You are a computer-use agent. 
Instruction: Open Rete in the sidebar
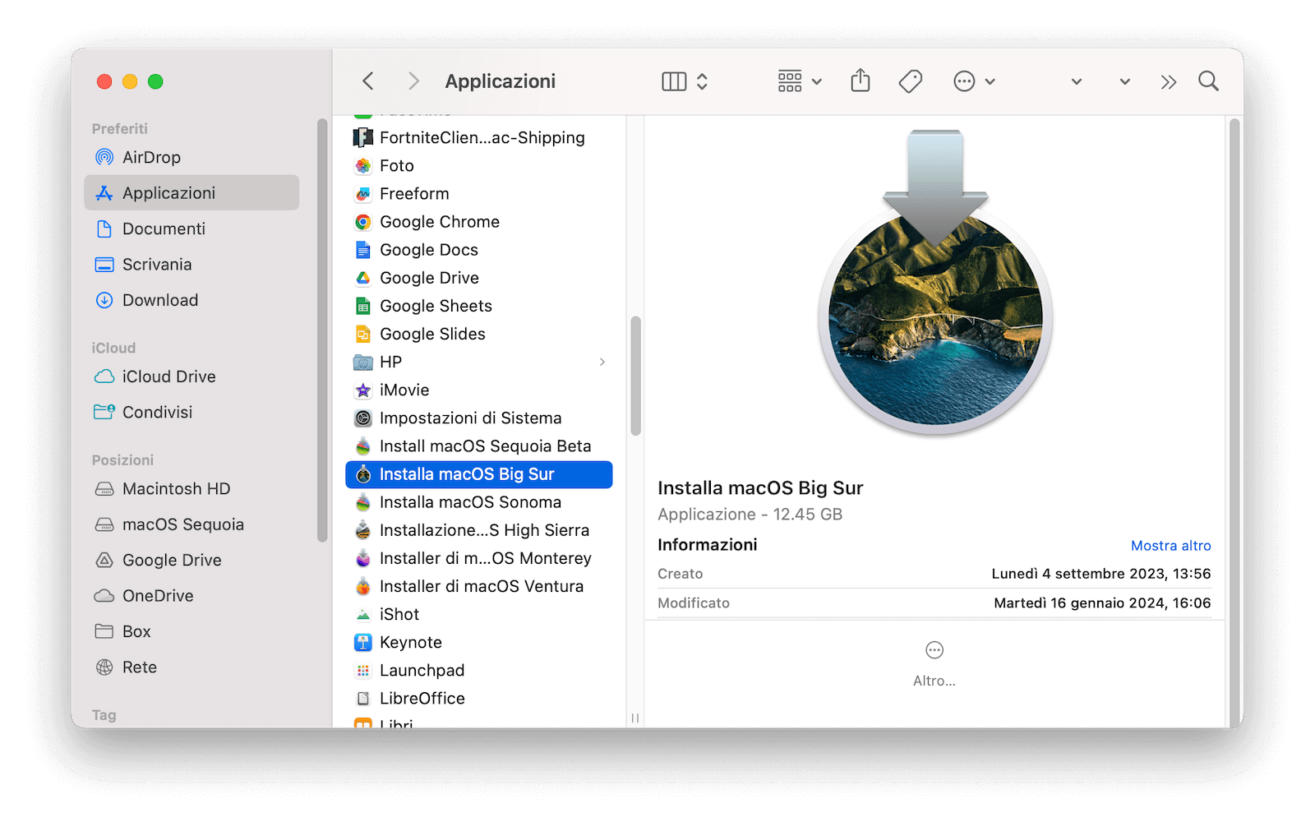pos(191,667)
